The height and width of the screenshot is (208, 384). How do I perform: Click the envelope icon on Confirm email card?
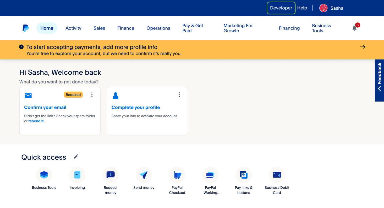(28, 96)
